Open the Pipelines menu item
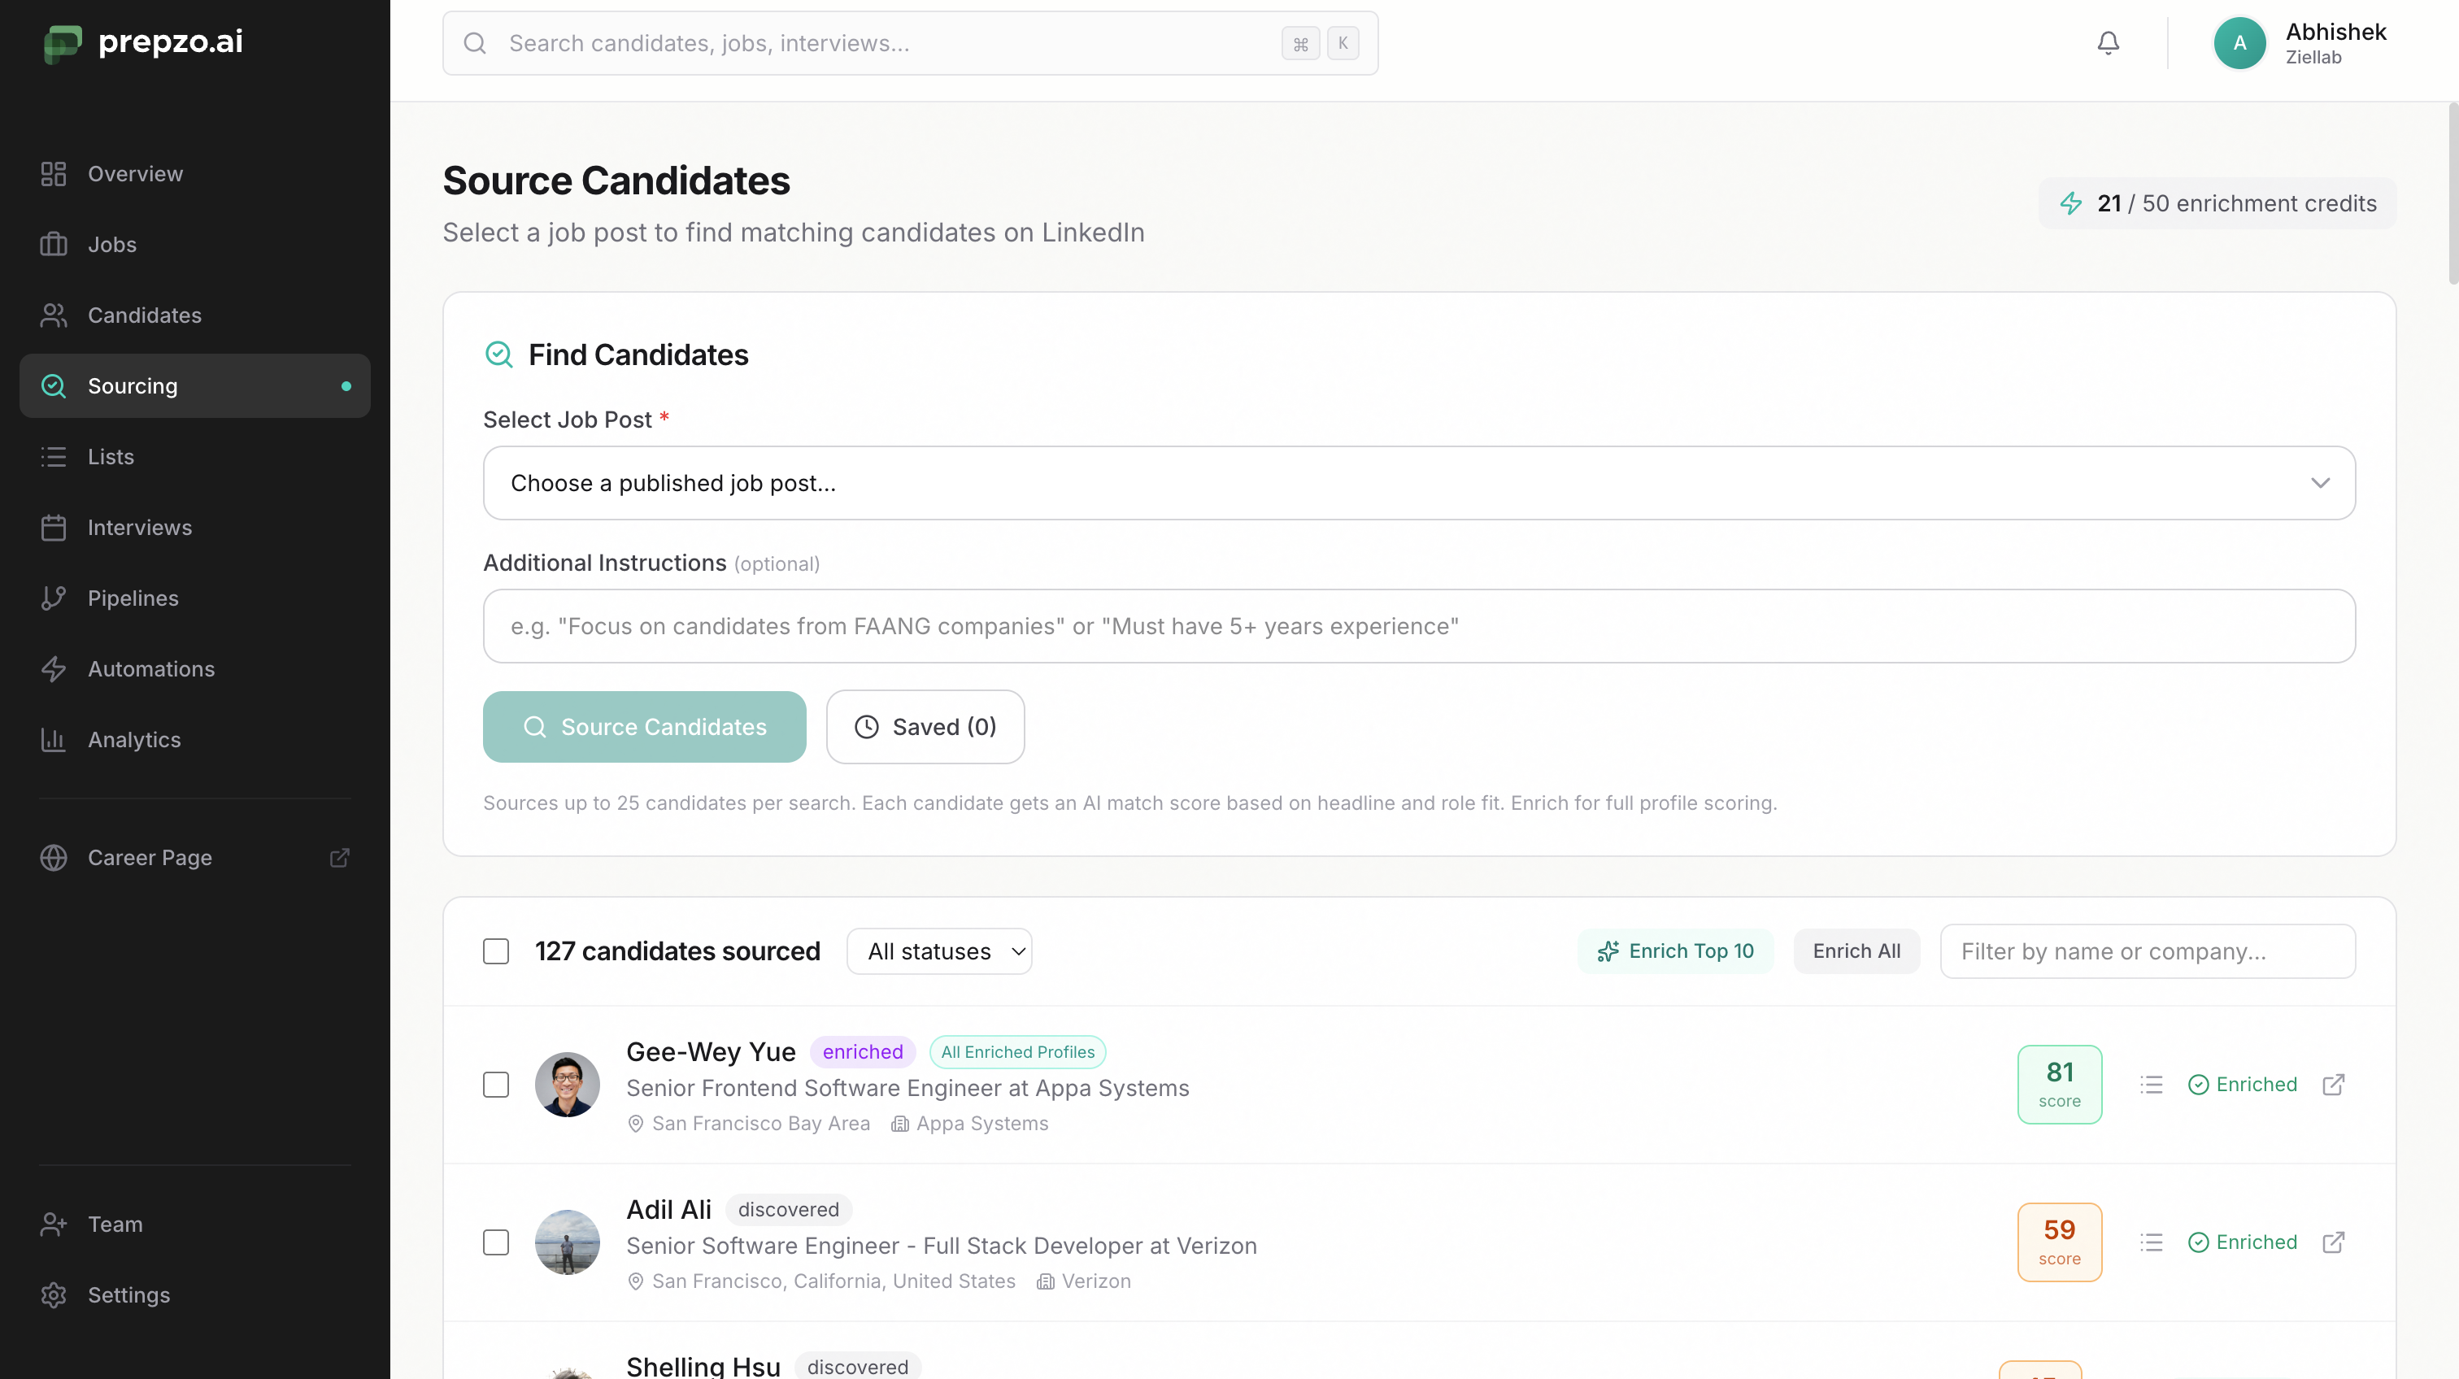Screen dimensions: 2459x1379 pyautogui.click(x=133, y=598)
